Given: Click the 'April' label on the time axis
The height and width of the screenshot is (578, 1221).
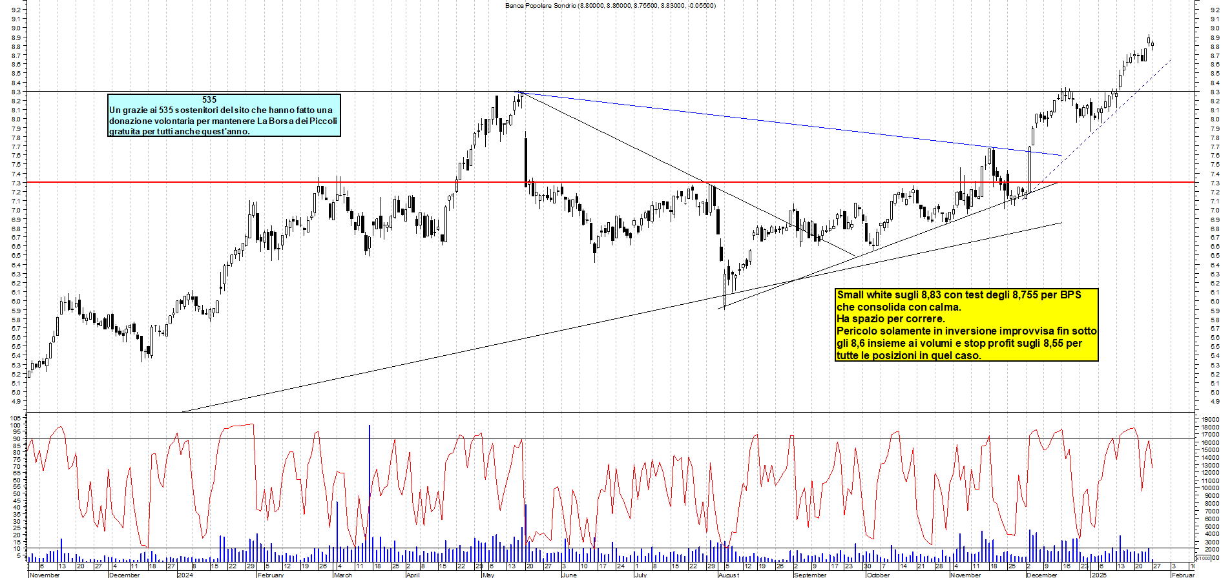Looking at the screenshot, I should 413,575.
